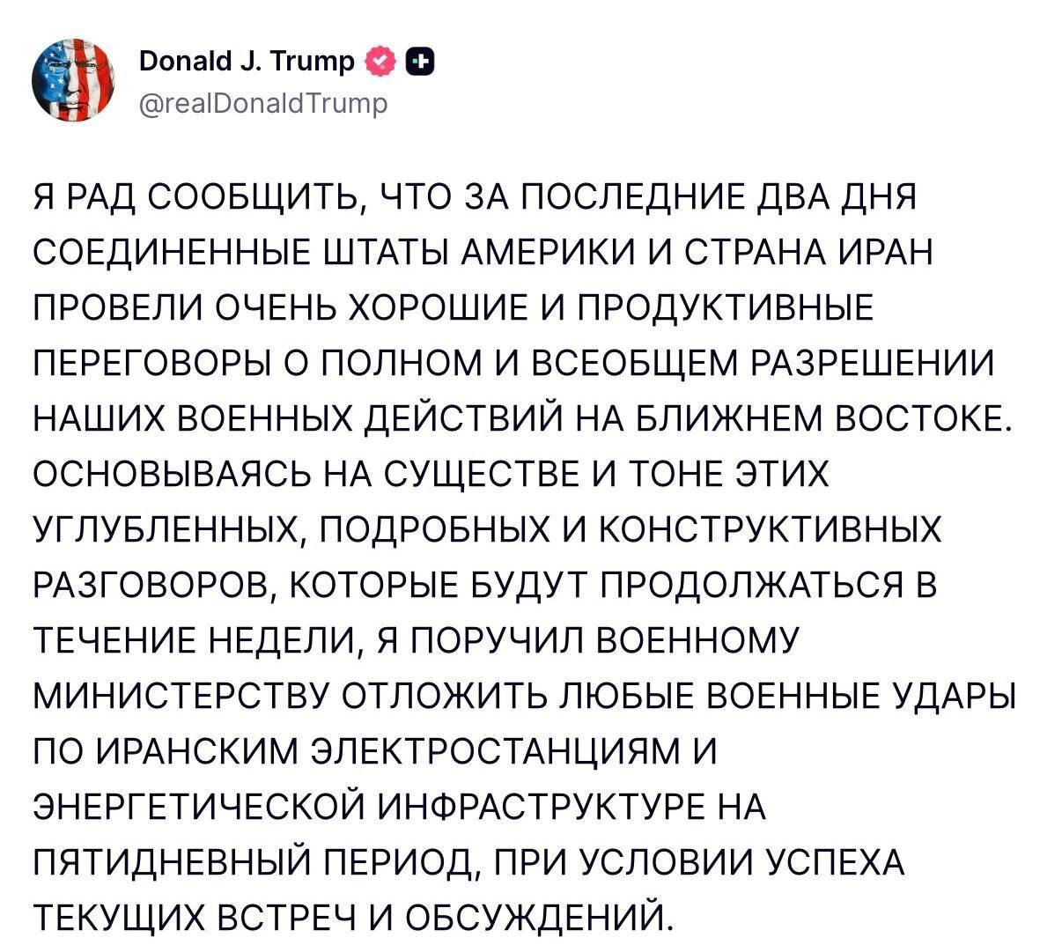1062x945 pixels.
Task: Click the username text under the display name
Action: click(264, 103)
